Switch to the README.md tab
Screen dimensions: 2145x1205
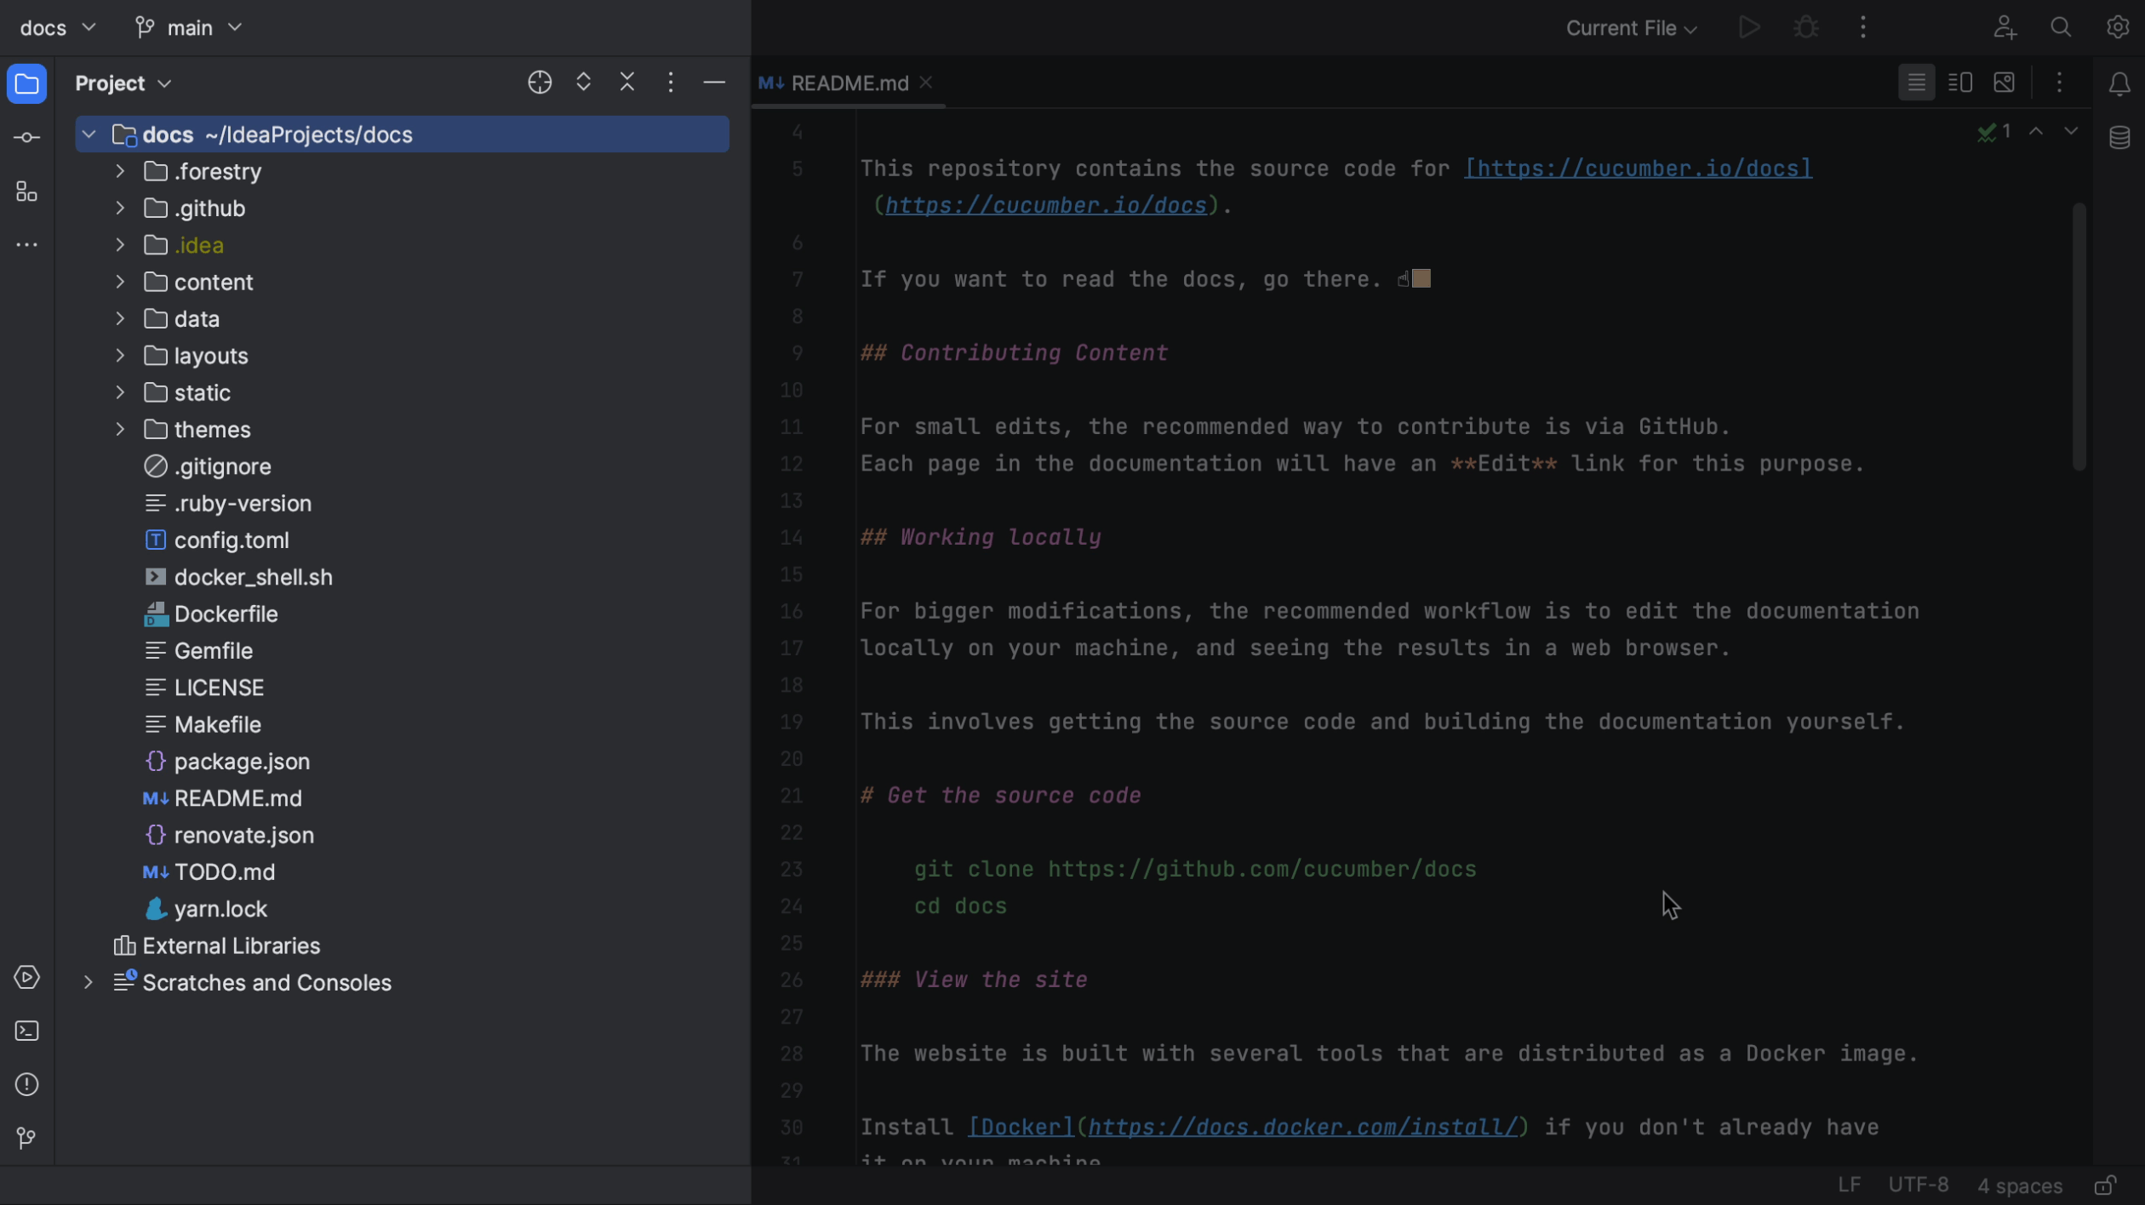(x=849, y=83)
